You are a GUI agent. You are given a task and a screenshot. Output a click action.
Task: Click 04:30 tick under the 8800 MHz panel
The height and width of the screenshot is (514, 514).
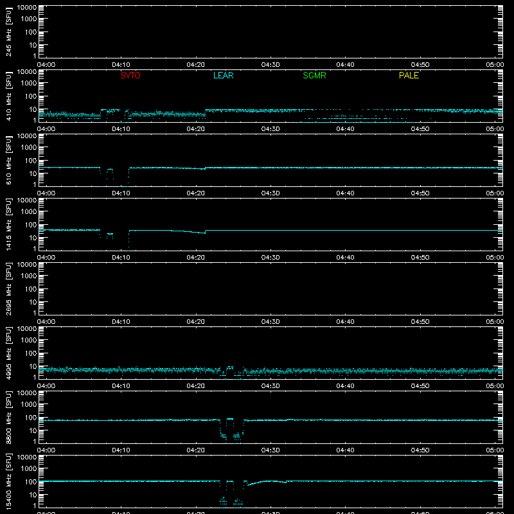(x=270, y=450)
